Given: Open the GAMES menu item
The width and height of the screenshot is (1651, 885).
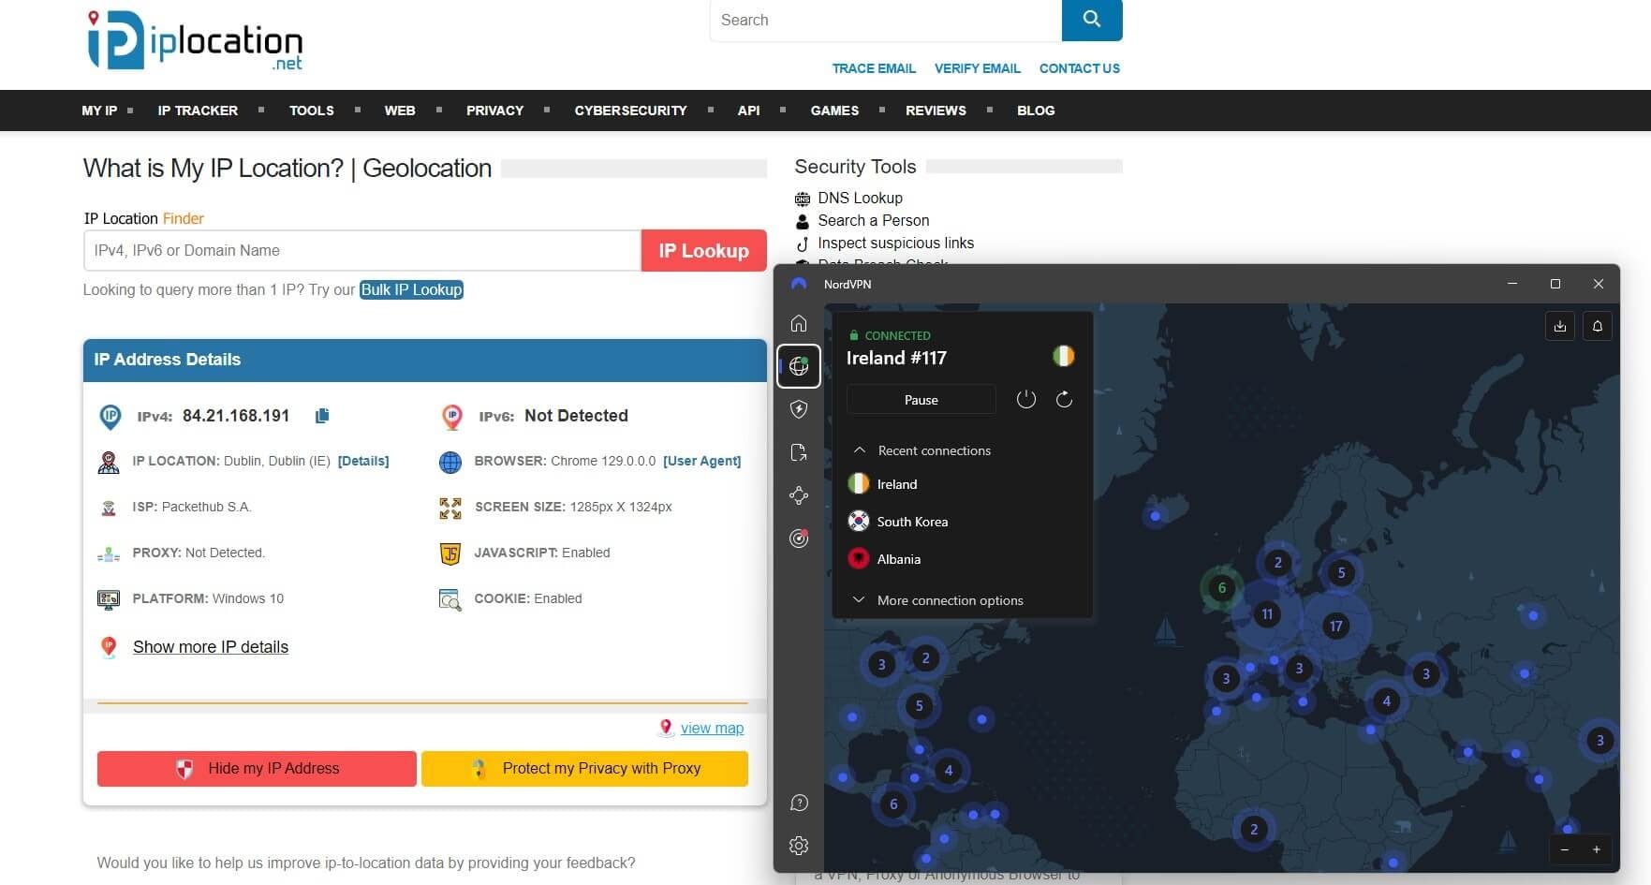Looking at the screenshot, I should coord(835,111).
